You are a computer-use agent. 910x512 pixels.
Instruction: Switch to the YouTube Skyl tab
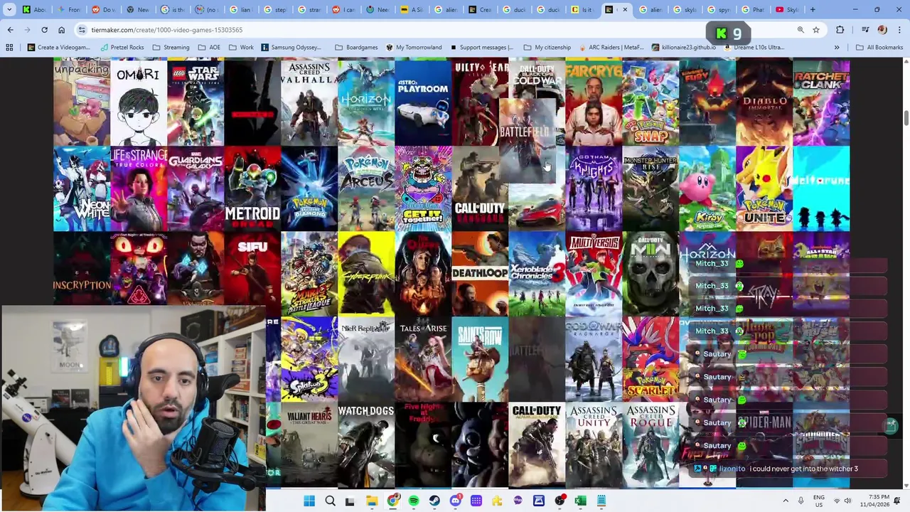tap(787, 10)
